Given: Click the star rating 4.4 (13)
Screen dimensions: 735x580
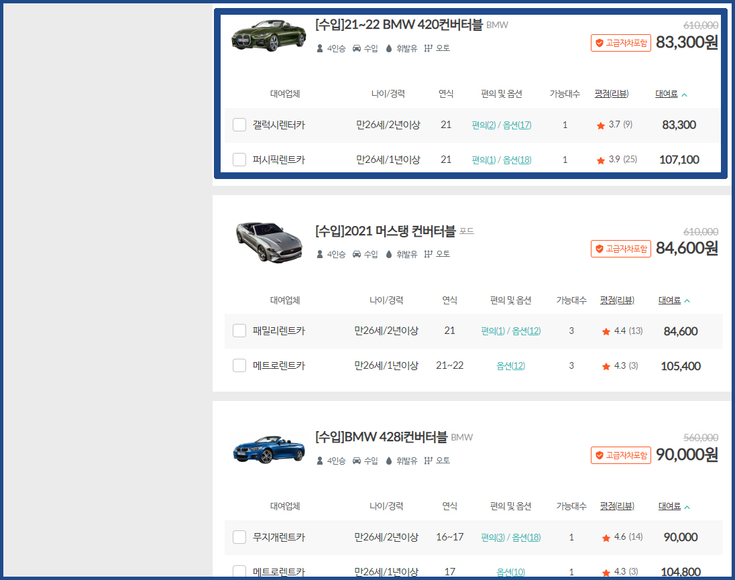Looking at the screenshot, I should pos(622,331).
